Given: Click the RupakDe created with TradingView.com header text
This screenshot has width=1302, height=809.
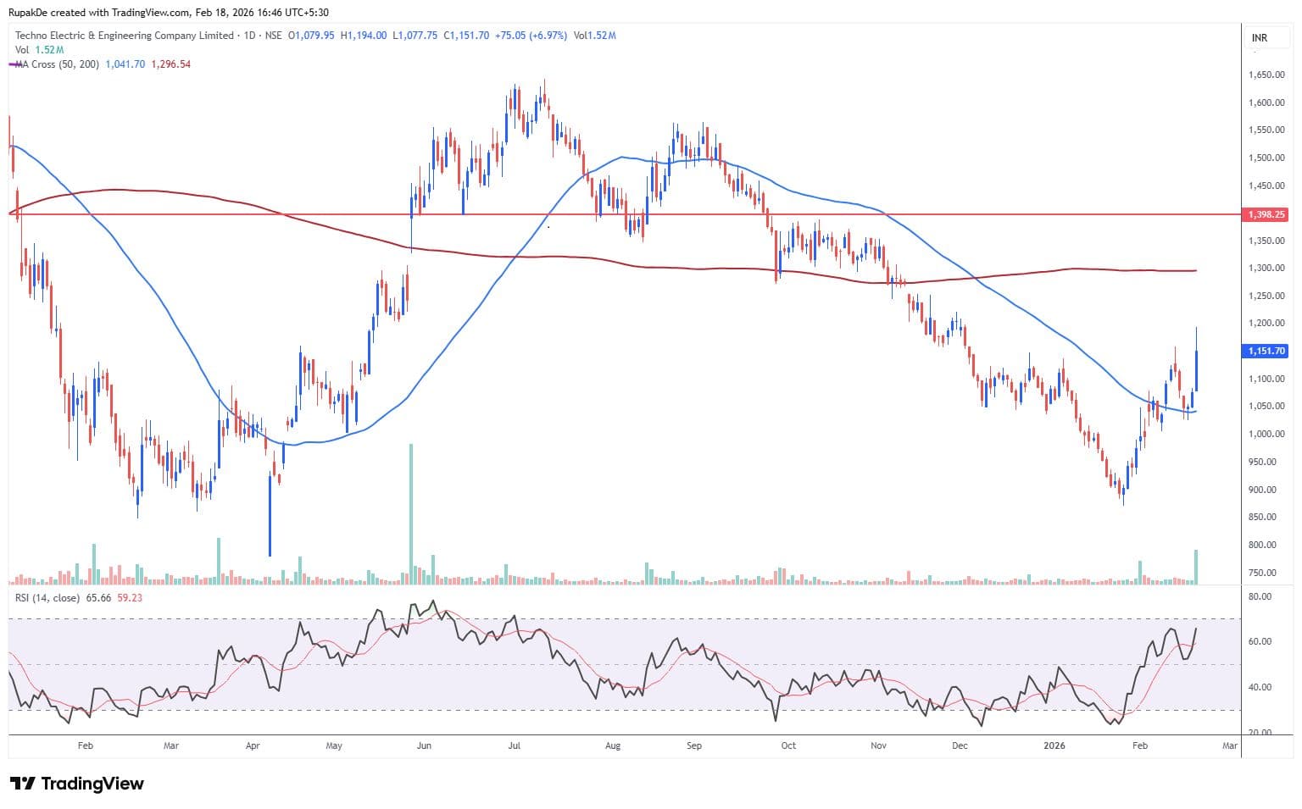Looking at the screenshot, I should pos(169,13).
